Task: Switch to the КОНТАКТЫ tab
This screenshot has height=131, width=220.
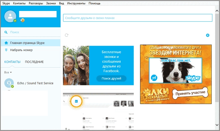Action: [x=12, y=62]
